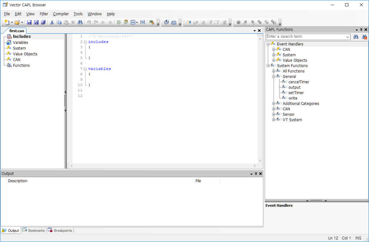Pin the CAPL Functions panel
Screen dimensions: 369x242
coord(361,30)
